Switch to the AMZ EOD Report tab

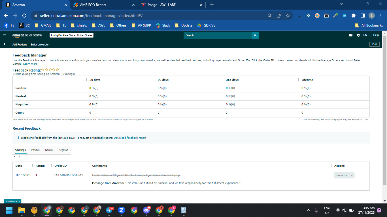coord(103,5)
